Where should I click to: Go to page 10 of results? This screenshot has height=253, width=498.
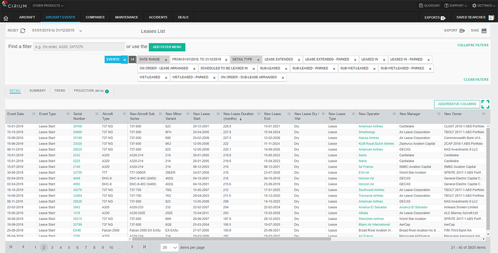tap(111, 247)
